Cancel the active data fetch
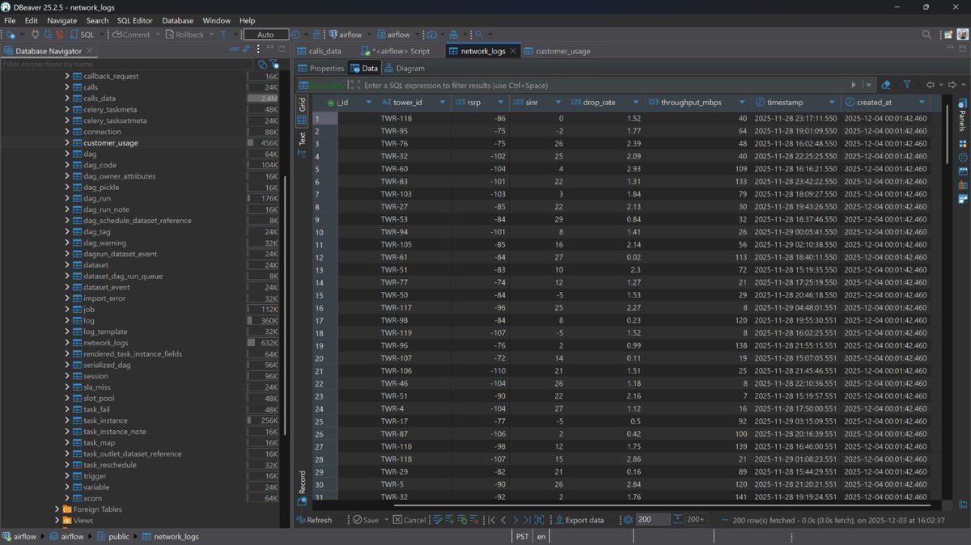The height and width of the screenshot is (545, 971). coord(410,520)
